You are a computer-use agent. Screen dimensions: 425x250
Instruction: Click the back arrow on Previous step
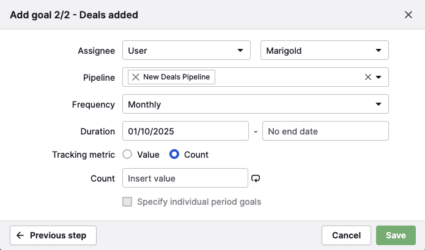coord(20,235)
